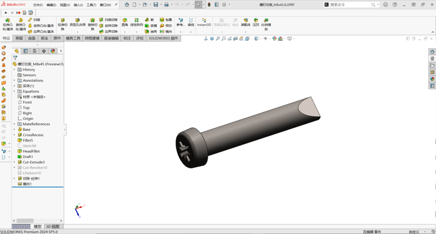Open the 插入(I) menu
This screenshot has height=234, width=436.
click(78, 5)
